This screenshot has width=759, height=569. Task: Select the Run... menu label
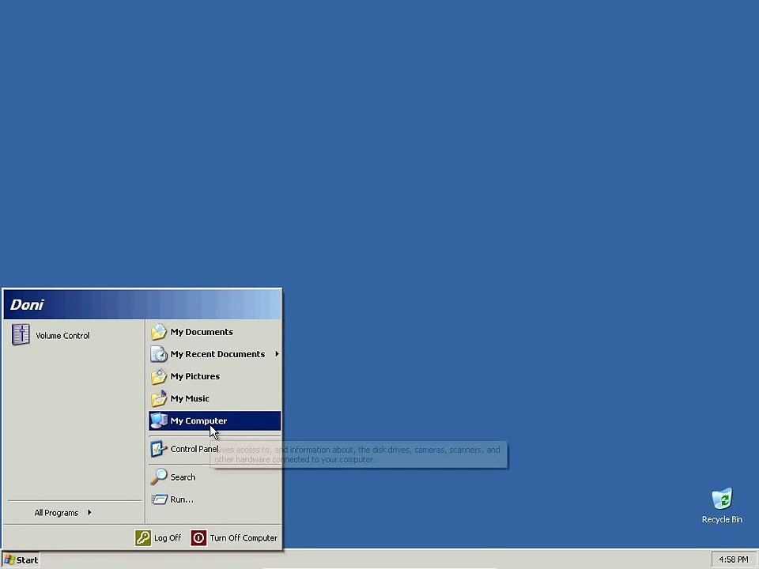[x=182, y=499]
